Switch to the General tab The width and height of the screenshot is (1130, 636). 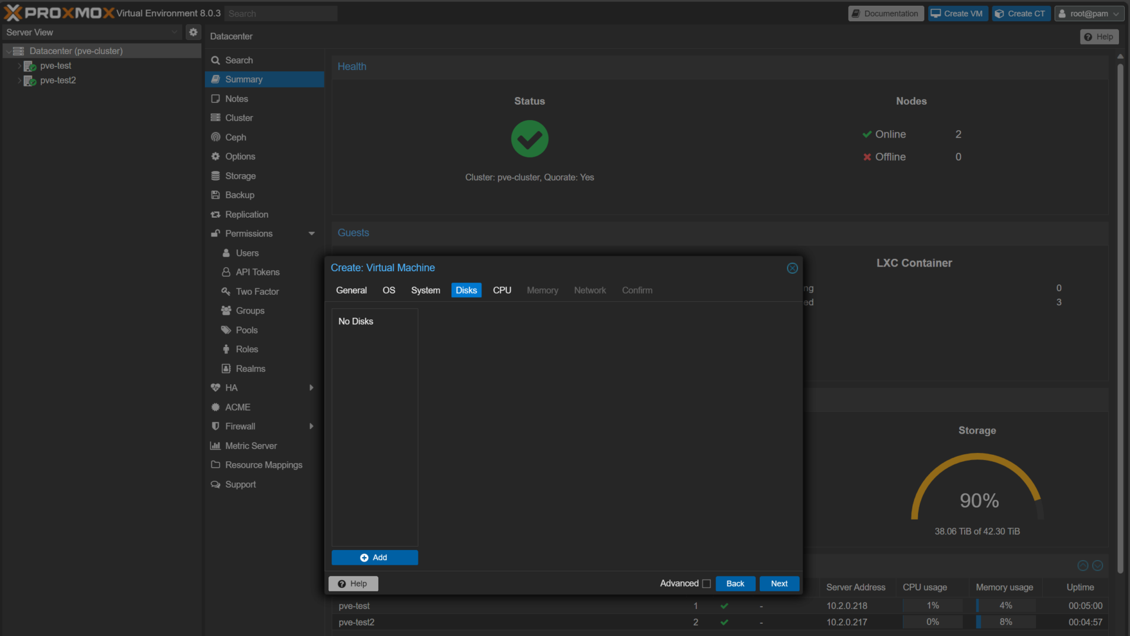pos(351,290)
